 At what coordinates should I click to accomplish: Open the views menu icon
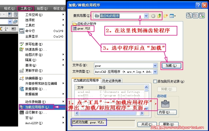(173, 16)
